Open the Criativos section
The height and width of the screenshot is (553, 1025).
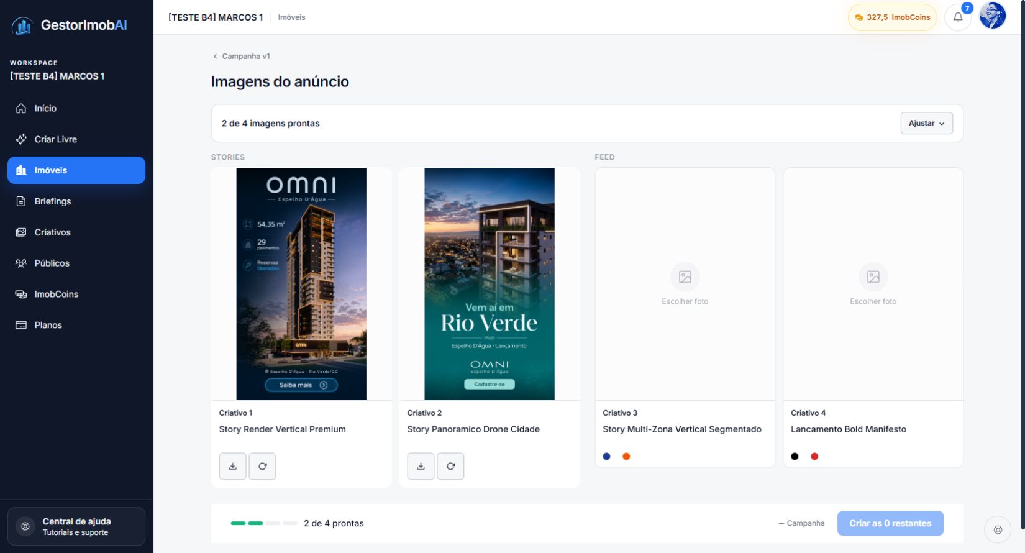click(76, 232)
